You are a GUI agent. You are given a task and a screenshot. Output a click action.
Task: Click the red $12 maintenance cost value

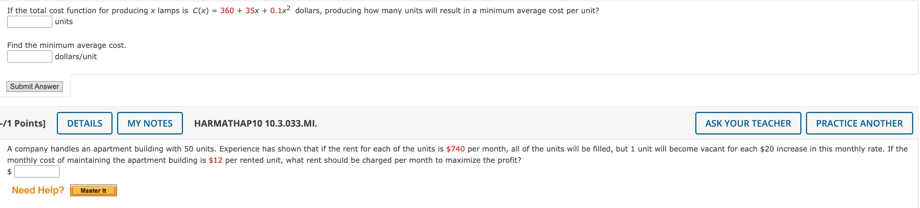(216, 161)
